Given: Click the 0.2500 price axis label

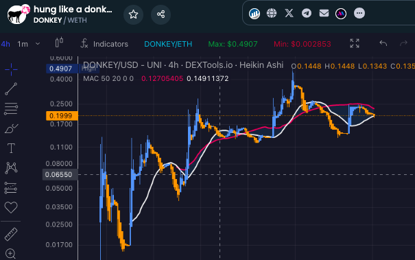Looking at the screenshot, I should pos(61,104).
